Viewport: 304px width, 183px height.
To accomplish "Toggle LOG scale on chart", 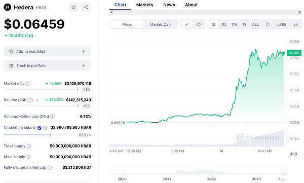I will 282,24.
